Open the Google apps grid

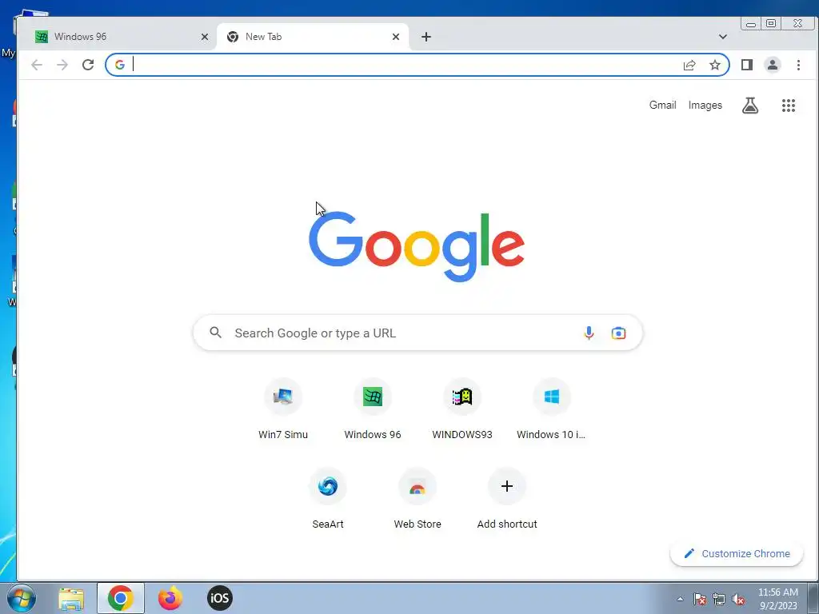(x=788, y=106)
